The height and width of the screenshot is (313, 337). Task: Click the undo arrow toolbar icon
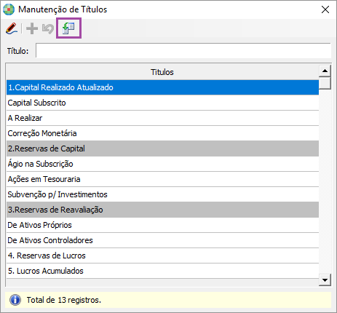(48, 28)
